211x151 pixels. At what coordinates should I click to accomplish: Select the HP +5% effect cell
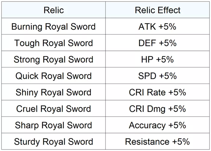point(157,59)
